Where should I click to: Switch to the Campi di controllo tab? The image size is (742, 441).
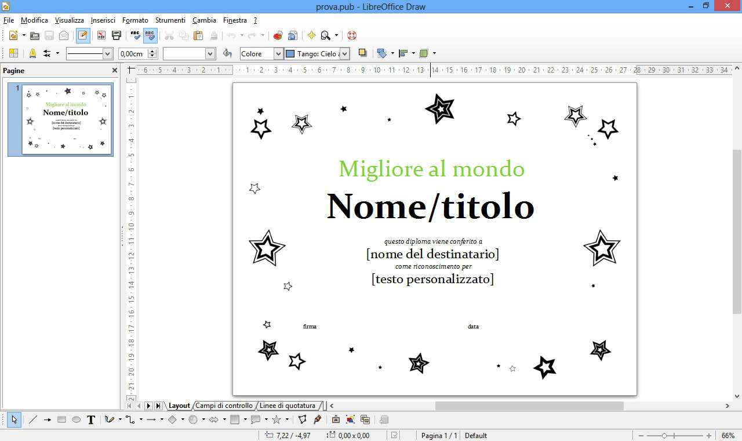pyautogui.click(x=224, y=406)
